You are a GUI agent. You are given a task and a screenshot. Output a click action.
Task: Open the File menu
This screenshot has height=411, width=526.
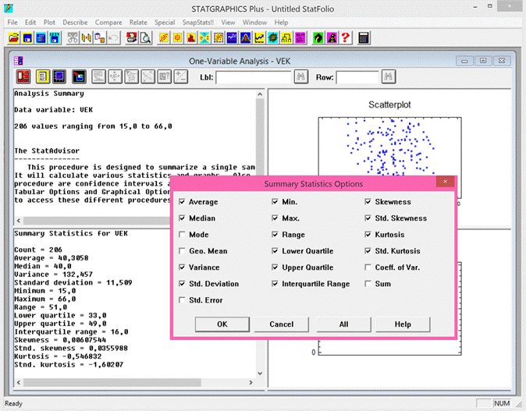tap(12, 23)
